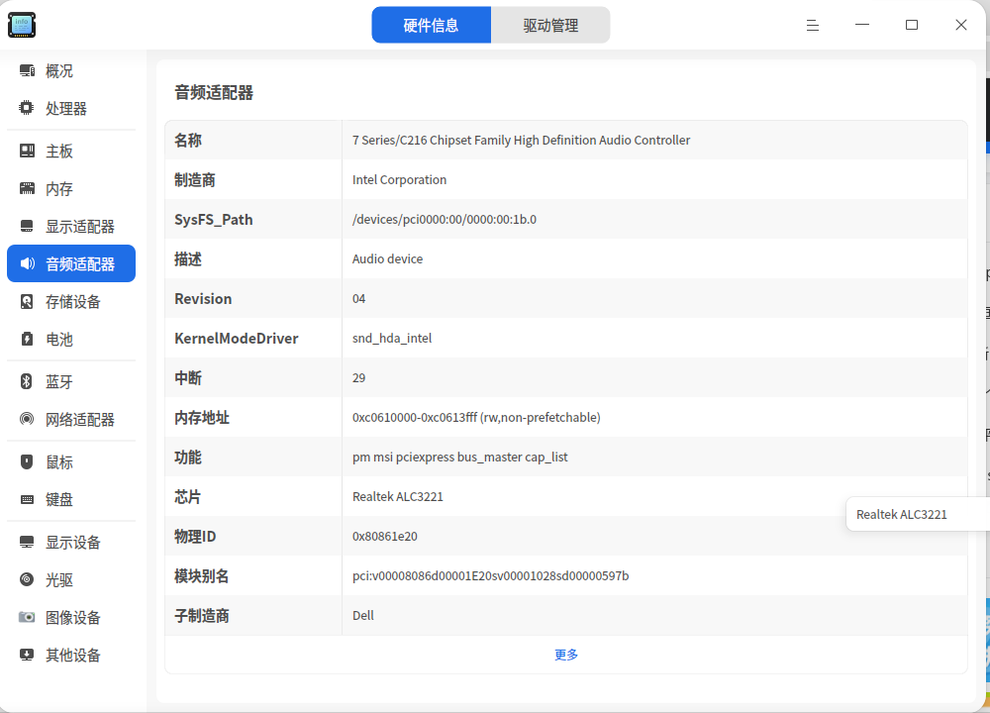Screen dimensions: 990x713
Task: Click the KernelModeDriver field label
Action: tap(237, 339)
